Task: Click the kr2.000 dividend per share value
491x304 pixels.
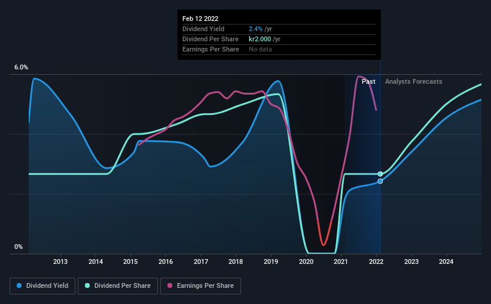Action: [260, 39]
